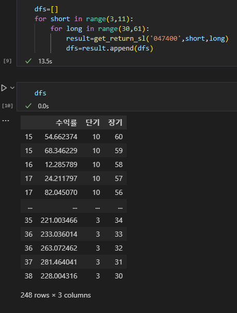Select the cell value 12.285789

tap(61, 164)
